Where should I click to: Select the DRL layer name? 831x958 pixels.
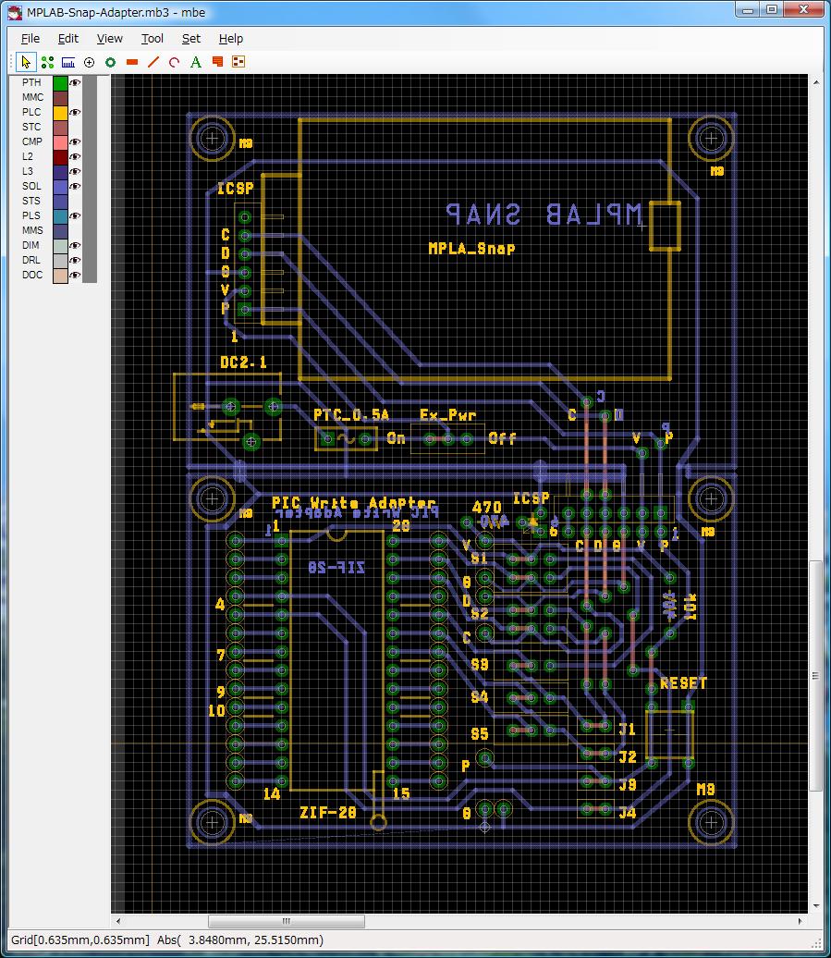[x=31, y=260]
